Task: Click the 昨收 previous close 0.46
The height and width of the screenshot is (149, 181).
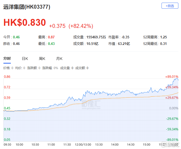Action: click(16, 44)
